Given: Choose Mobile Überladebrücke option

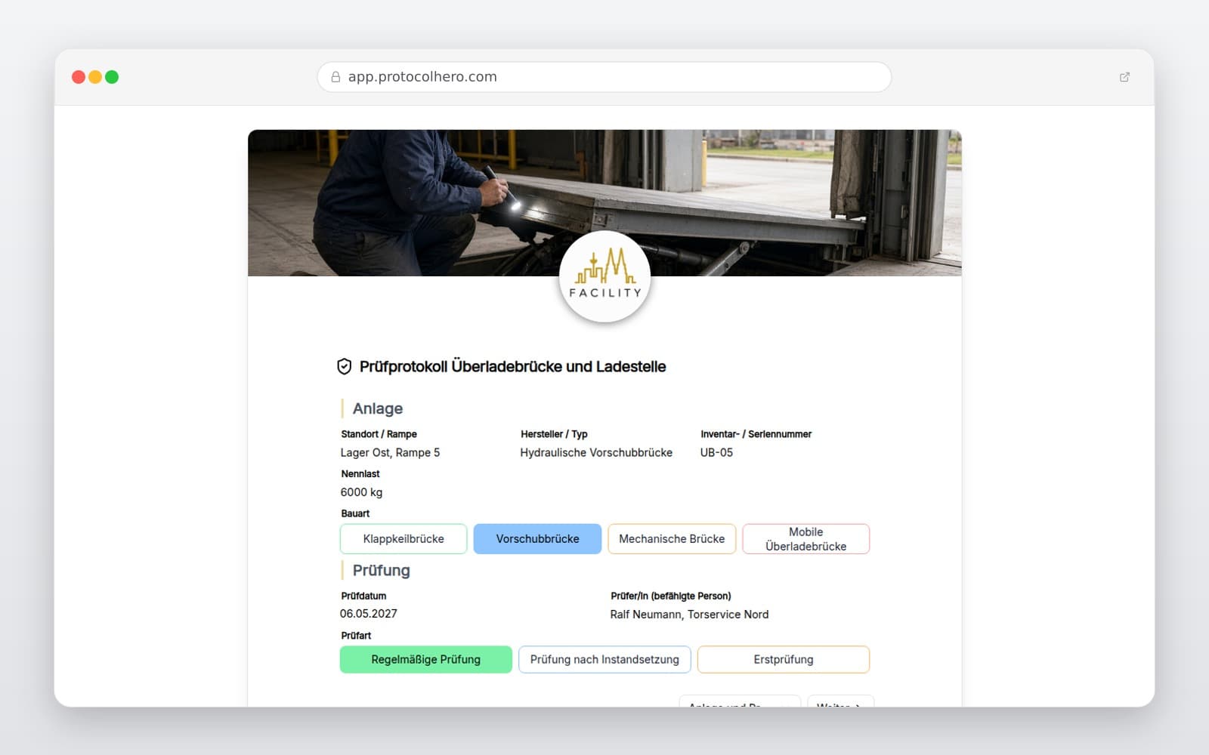Looking at the screenshot, I should click(x=805, y=539).
